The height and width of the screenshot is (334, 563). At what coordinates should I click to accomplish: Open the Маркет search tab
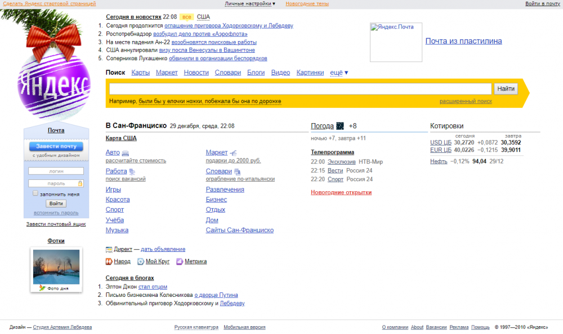coord(167,73)
